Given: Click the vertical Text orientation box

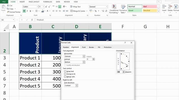Looking at the screenshot, I should [x=118, y=61].
